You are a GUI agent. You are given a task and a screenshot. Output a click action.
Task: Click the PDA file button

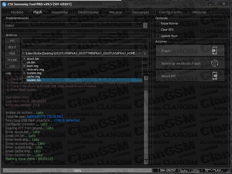coord(12,54)
